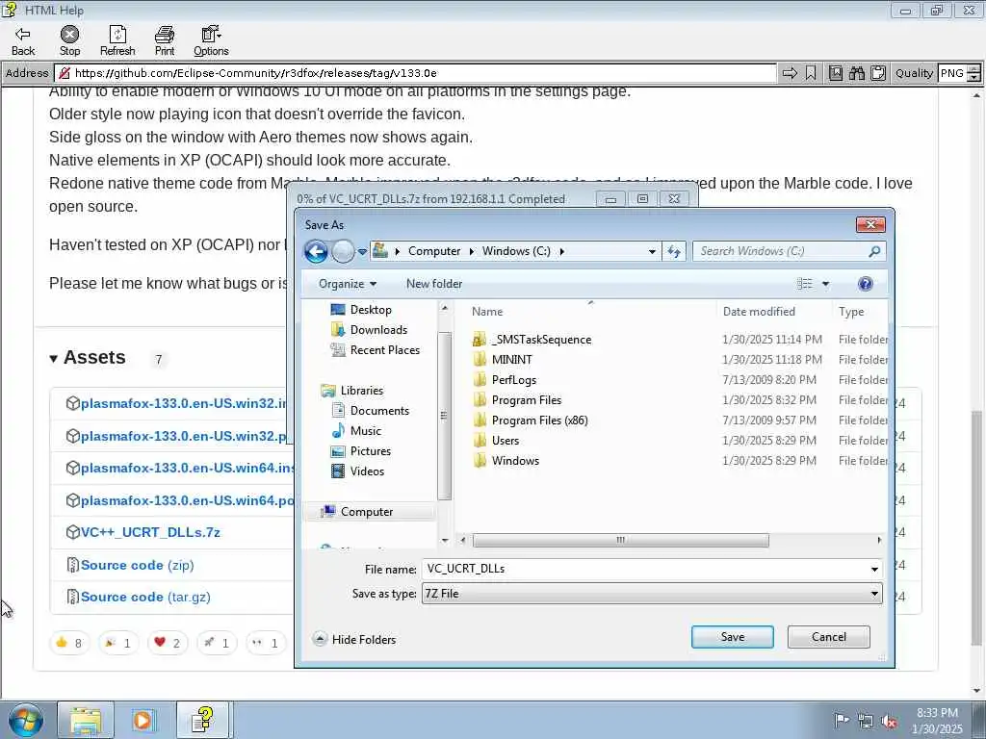Open the Organize dropdown menu
Image resolution: width=986 pixels, height=739 pixels.
click(347, 284)
